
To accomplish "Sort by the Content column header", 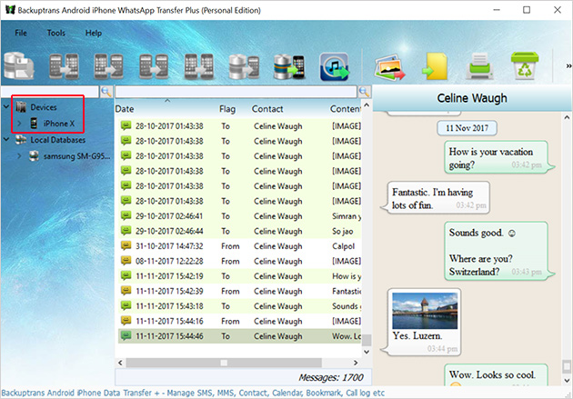I will tap(346, 109).
